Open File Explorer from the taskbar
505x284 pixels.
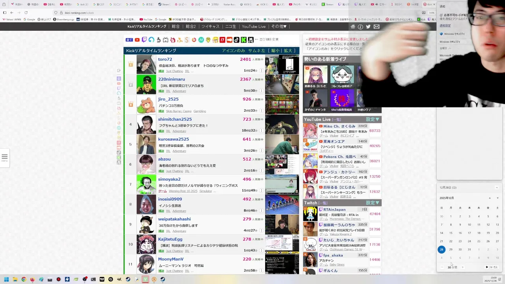(15, 279)
